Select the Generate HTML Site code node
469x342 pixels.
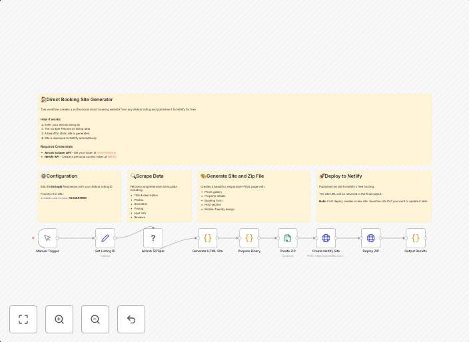[207, 238]
